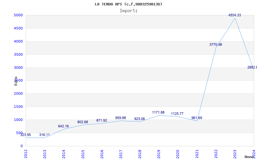Select the 871.92 data label
The image size is (257, 160).
(x=102, y=120)
